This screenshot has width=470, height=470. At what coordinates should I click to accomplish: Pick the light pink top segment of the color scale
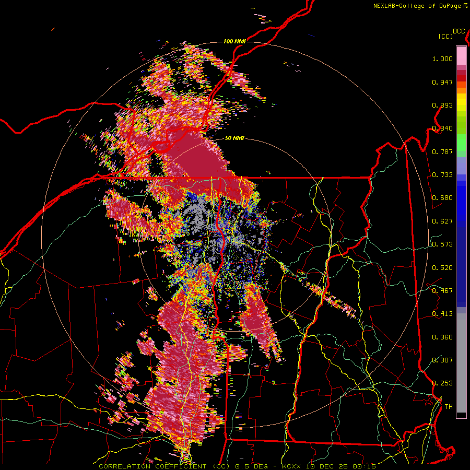461,55
